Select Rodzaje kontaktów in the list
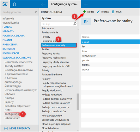 pyautogui.click(x=52, y=95)
